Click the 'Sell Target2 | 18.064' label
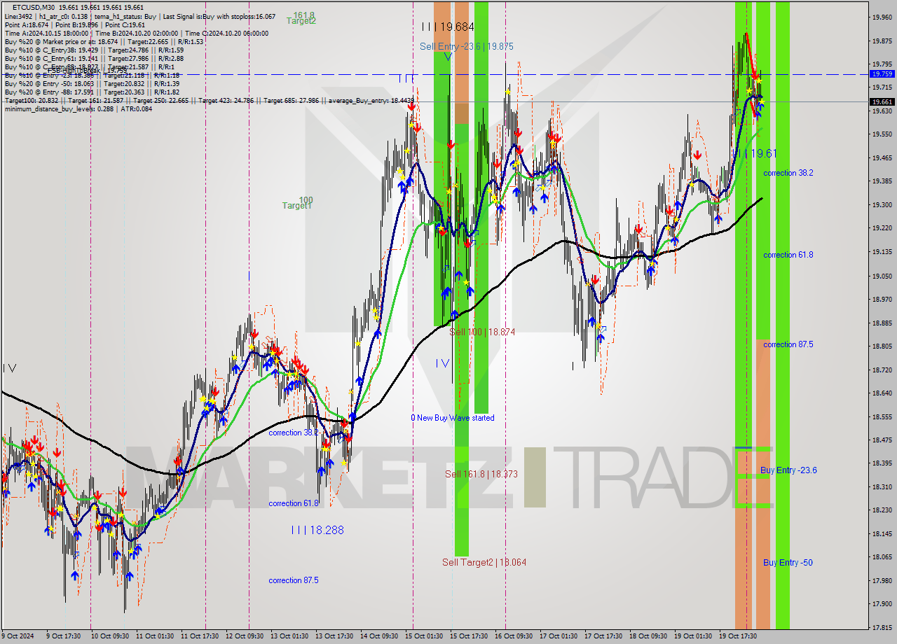Image resolution: width=897 pixels, height=644 pixels. click(484, 562)
